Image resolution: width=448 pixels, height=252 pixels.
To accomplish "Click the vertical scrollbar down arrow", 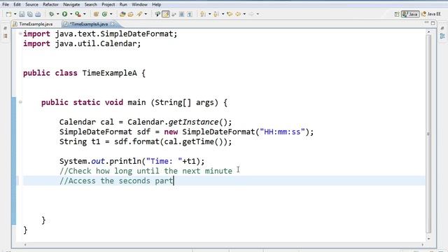I will [428, 239].
